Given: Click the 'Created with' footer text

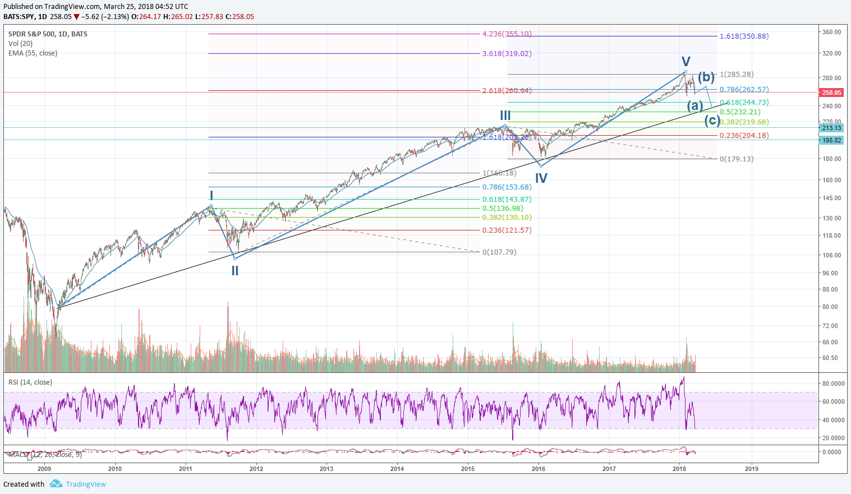Looking at the screenshot, I should [24, 484].
